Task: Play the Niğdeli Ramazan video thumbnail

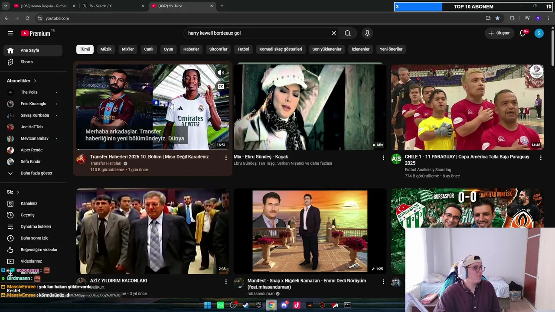Action: (310, 231)
